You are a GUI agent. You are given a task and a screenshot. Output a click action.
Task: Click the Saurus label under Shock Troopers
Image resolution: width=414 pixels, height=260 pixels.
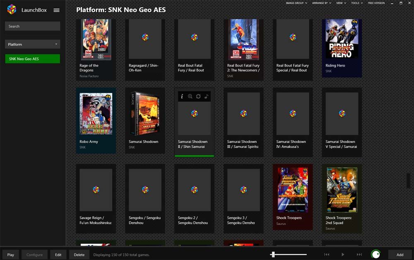281,224
